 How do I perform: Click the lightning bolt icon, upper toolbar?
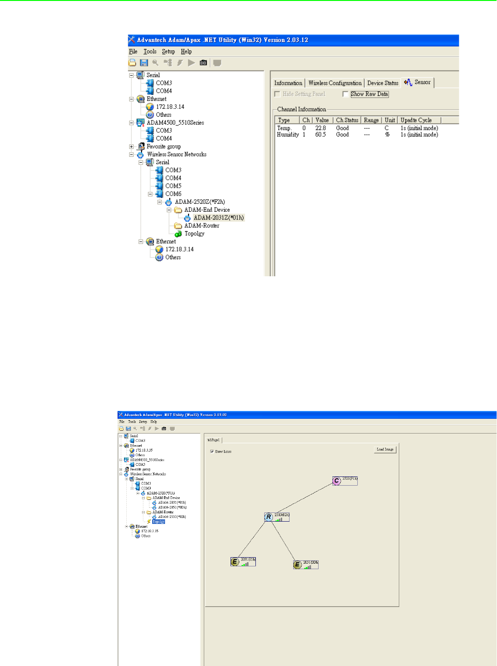[180, 63]
